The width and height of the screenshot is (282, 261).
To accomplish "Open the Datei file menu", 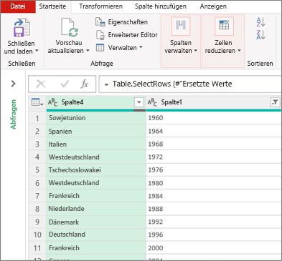I will 18,6.
